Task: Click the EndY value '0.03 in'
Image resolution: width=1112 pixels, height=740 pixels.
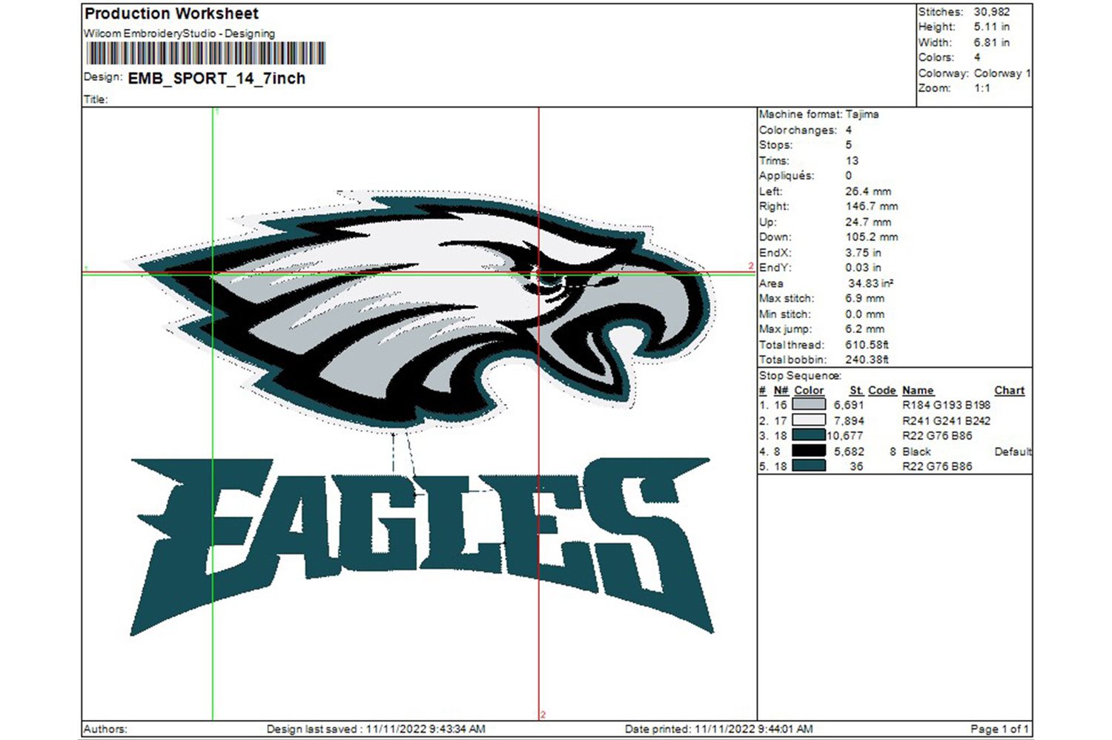Action: [863, 268]
